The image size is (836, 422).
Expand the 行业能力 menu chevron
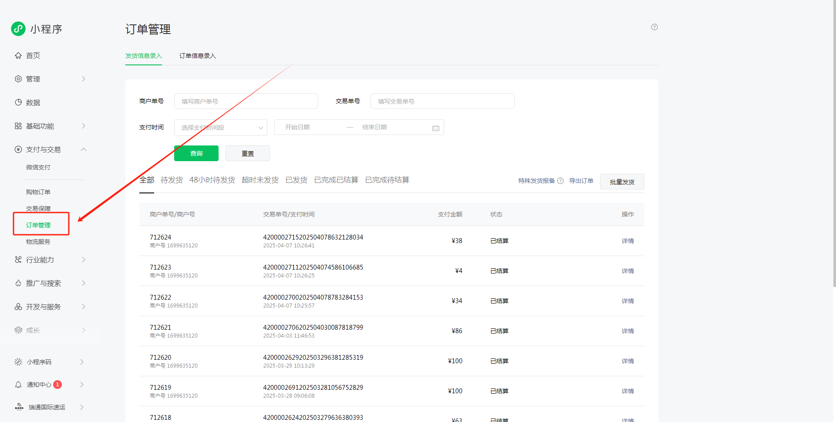(x=84, y=260)
